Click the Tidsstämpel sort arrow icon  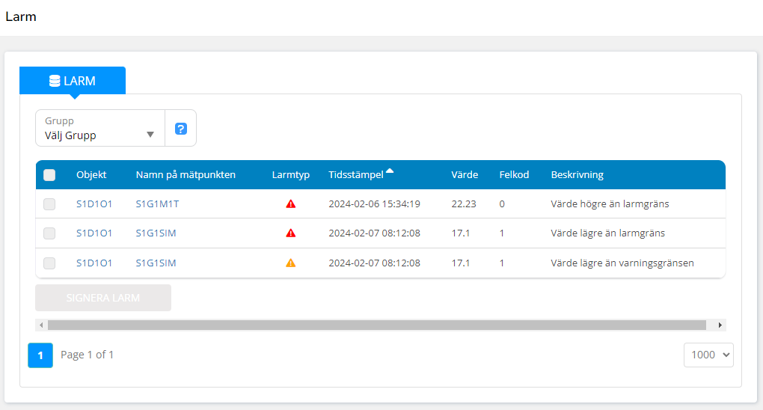point(390,171)
